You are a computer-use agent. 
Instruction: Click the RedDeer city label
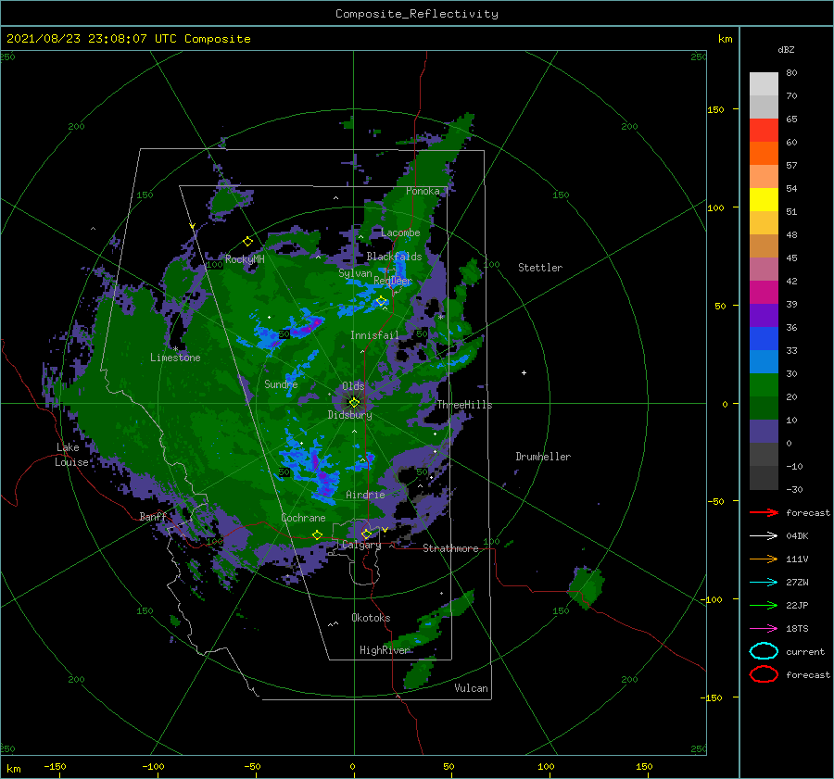click(393, 281)
